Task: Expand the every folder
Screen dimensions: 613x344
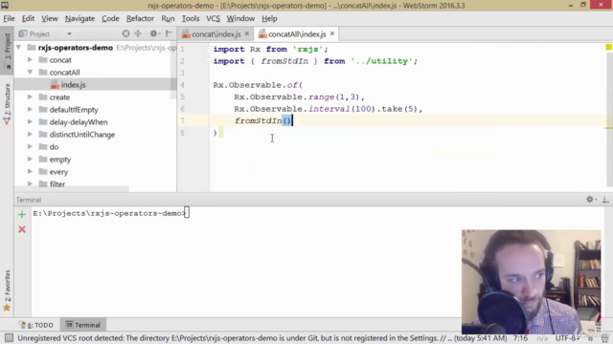Action: (x=30, y=172)
